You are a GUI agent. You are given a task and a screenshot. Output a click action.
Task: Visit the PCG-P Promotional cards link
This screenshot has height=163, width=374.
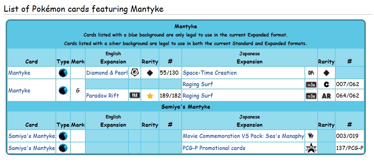tap(214, 148)
